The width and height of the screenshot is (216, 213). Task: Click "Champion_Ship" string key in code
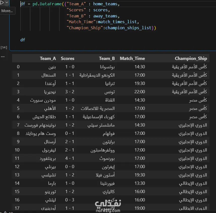click(85, 28)
